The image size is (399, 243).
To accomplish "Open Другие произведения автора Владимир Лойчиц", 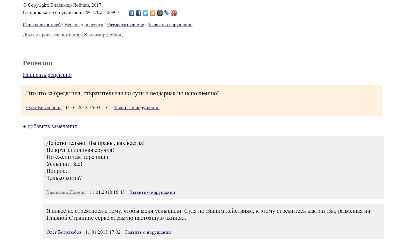I will pyautogui.click(x=73, y=35).
